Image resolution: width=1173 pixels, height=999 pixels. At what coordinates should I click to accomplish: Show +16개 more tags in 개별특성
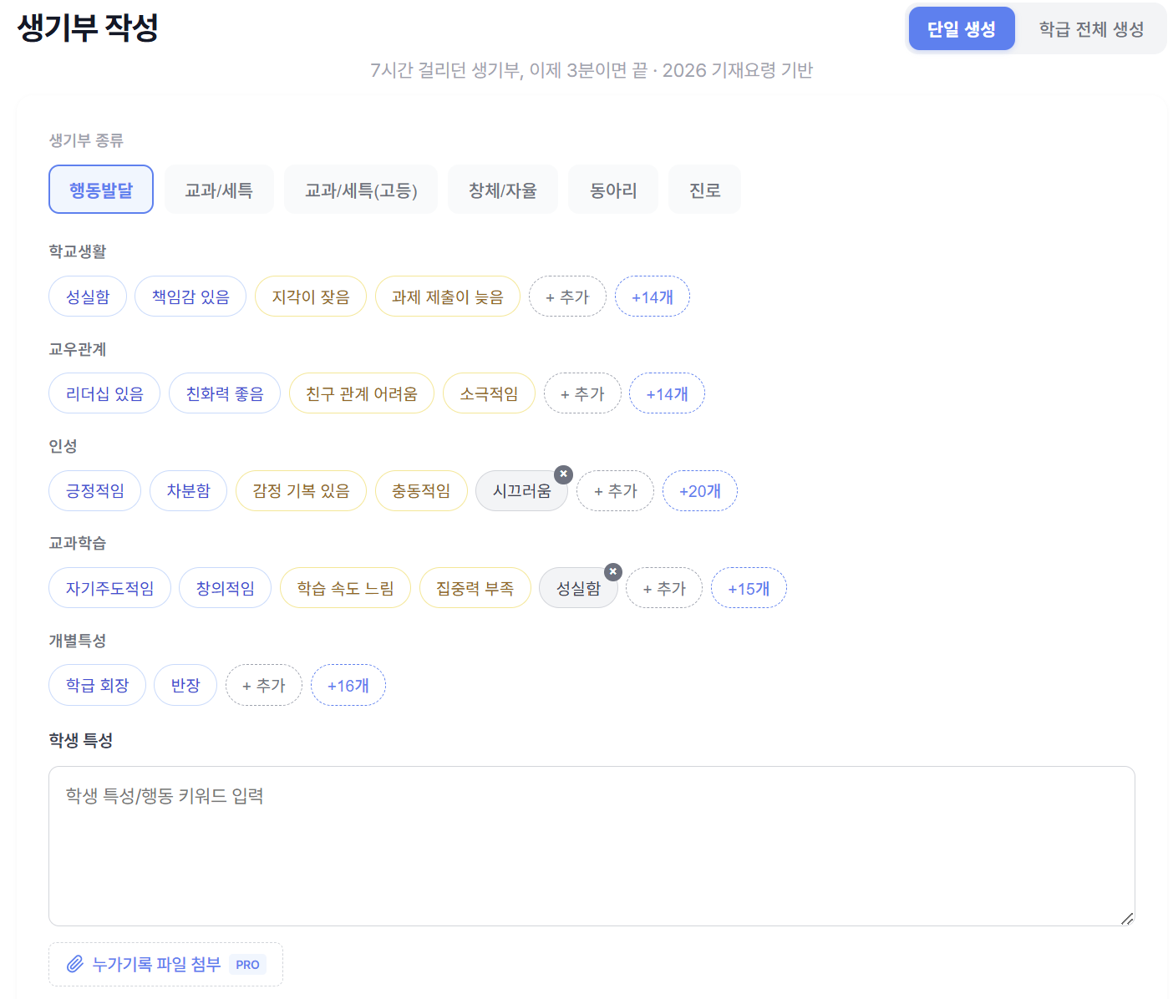tap(348, 686)
